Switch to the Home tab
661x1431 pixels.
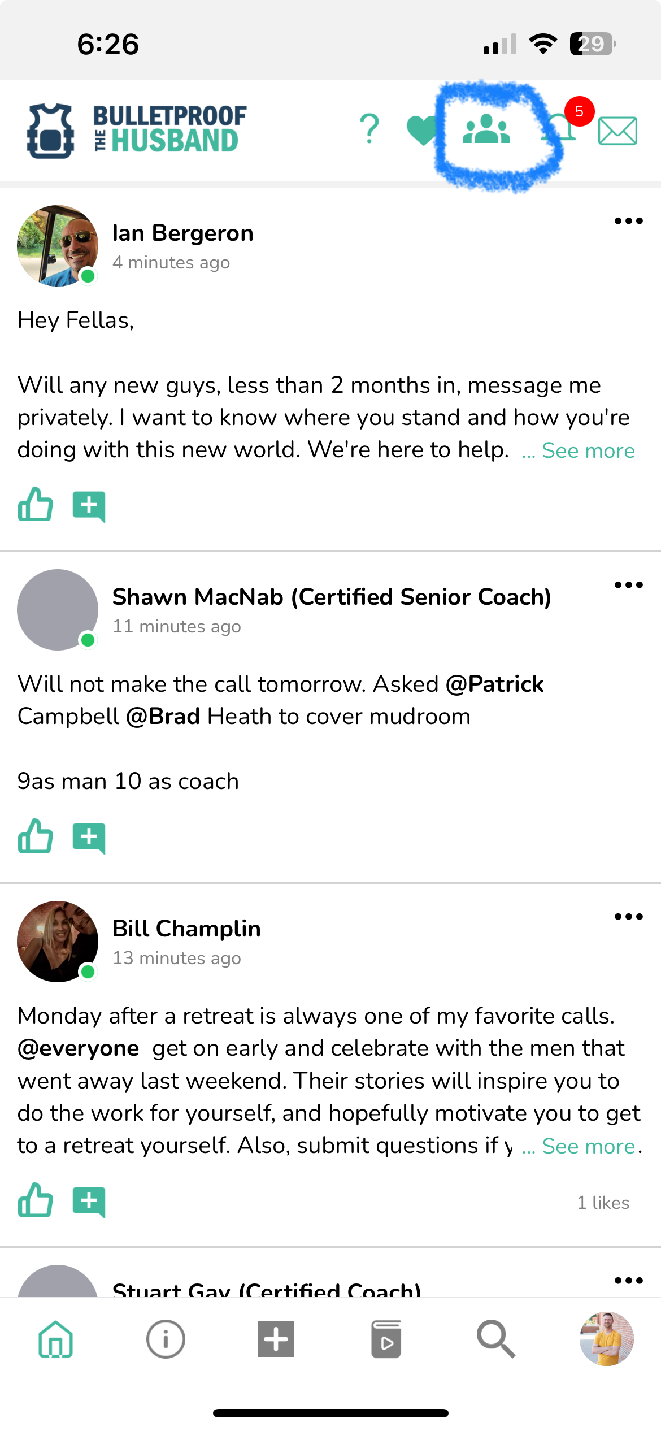coord(55,1339)
